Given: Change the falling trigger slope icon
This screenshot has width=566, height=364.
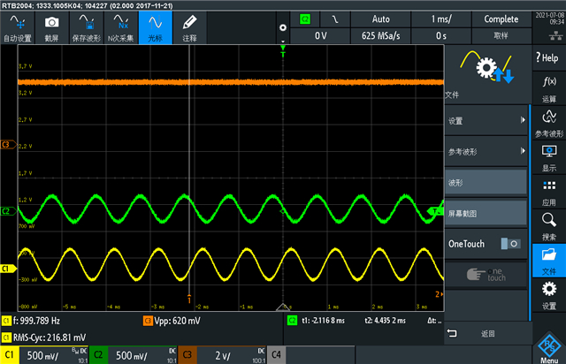Looking at the screenshot, I should (335, 19).
